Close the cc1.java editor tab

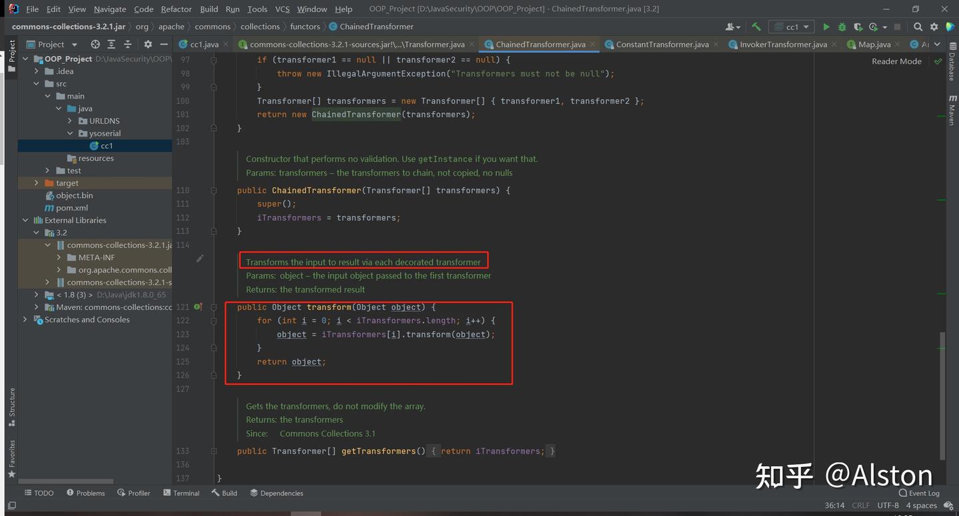pos(225,45)
